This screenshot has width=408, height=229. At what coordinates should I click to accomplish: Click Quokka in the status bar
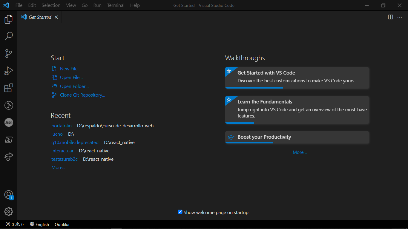tap(62, 225)
